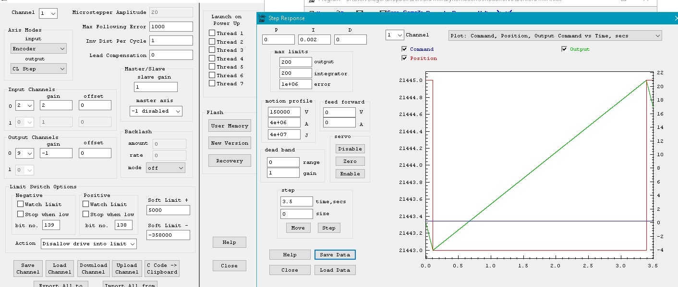This screenshot has width=678, height=287.
Task: Open the axis input mode Encoder dropdown
Action: (x=38, y=49)
